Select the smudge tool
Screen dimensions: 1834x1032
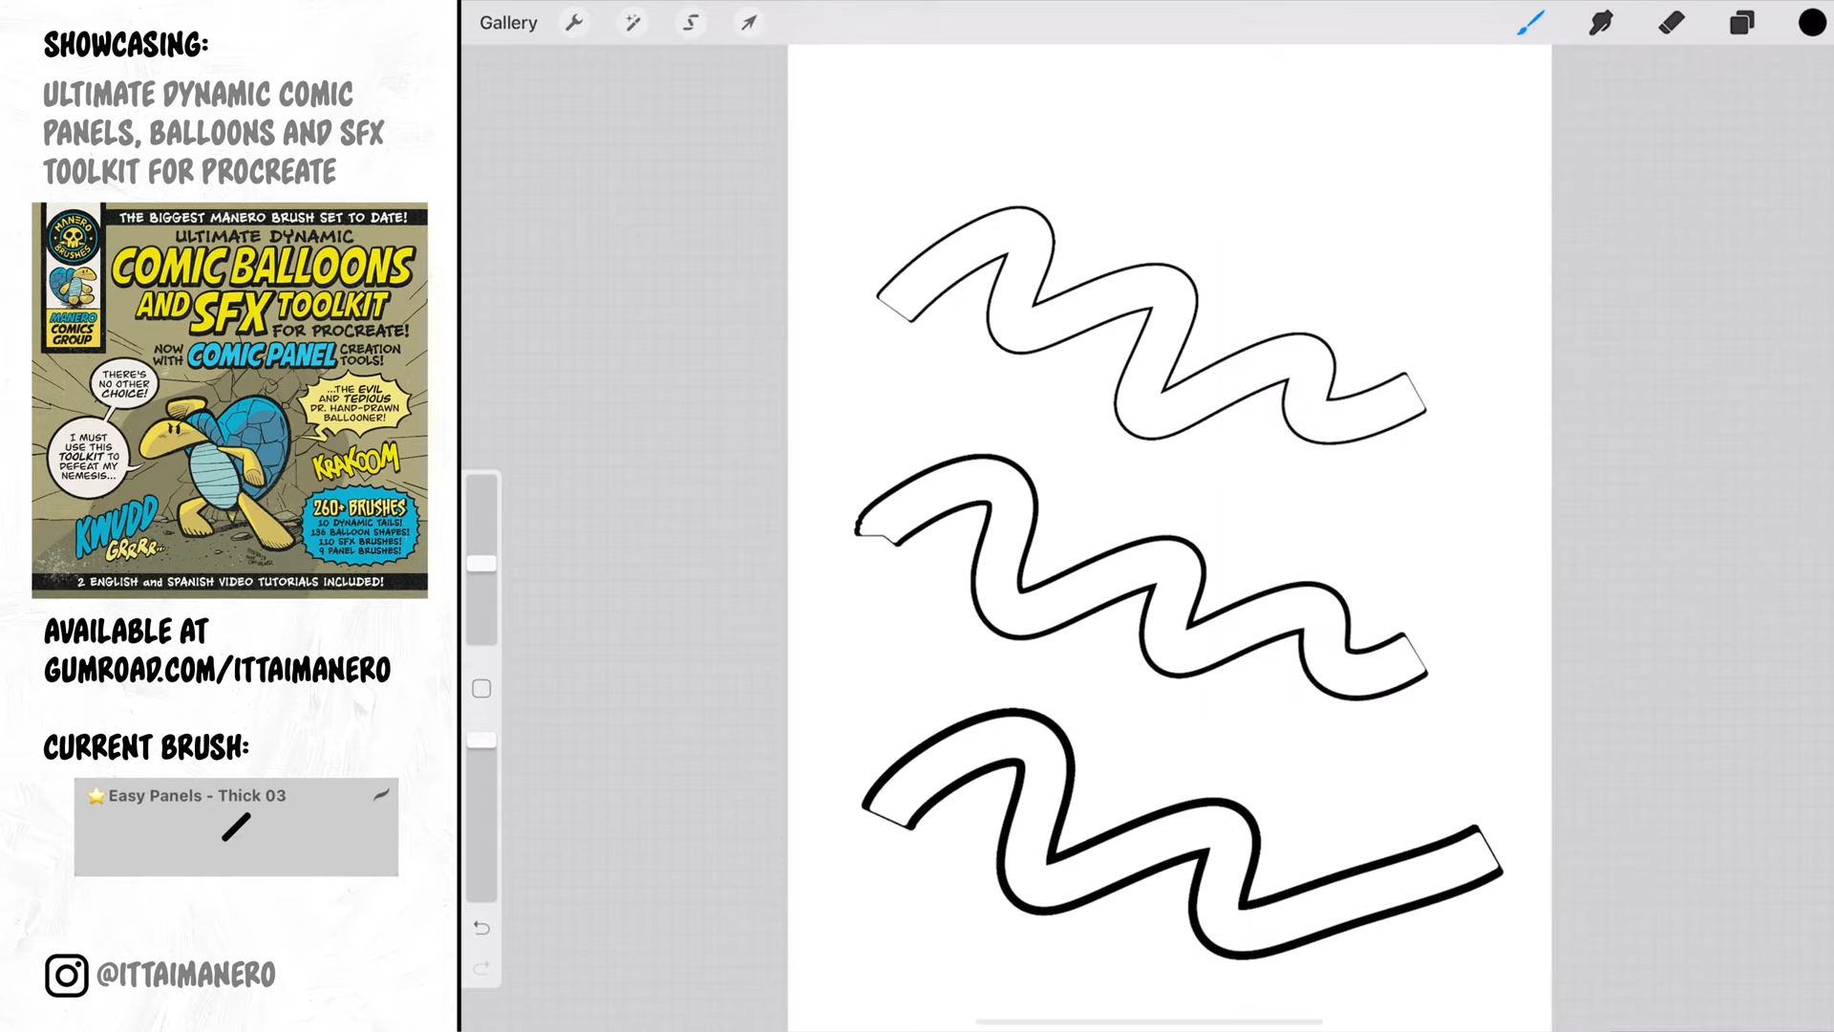click(x=1600, y=23)
